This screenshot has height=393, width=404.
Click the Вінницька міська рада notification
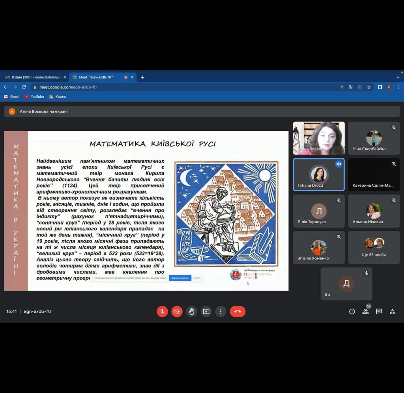tap(258, 274)
